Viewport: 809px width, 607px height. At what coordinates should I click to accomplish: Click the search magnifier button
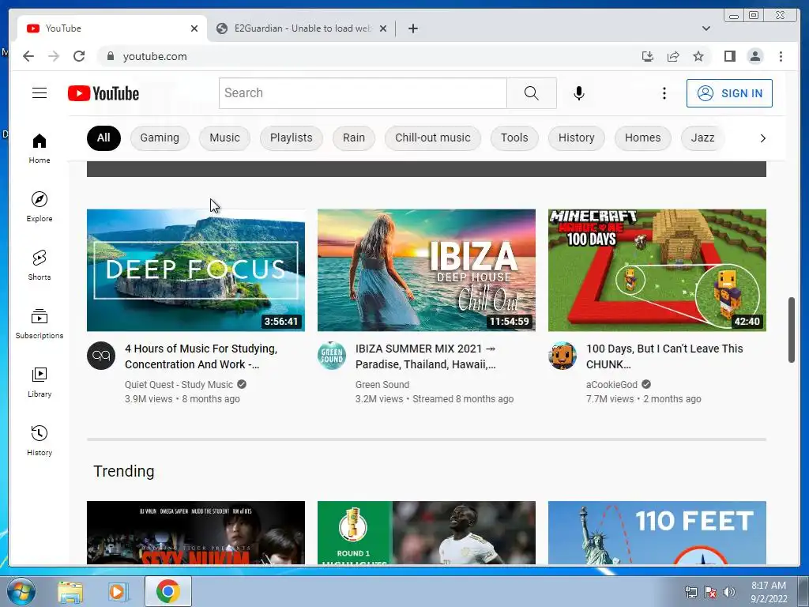point(532,93)
